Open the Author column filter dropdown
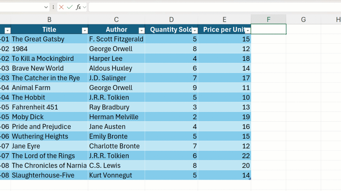The height and width of the screenshot is (191, 341). coord(142,31)
